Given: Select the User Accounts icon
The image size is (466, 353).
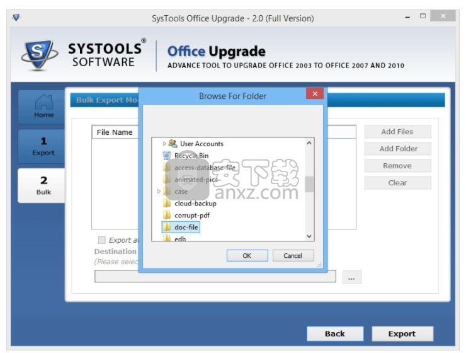Looking at the screenshot, I should coord(173,143).
